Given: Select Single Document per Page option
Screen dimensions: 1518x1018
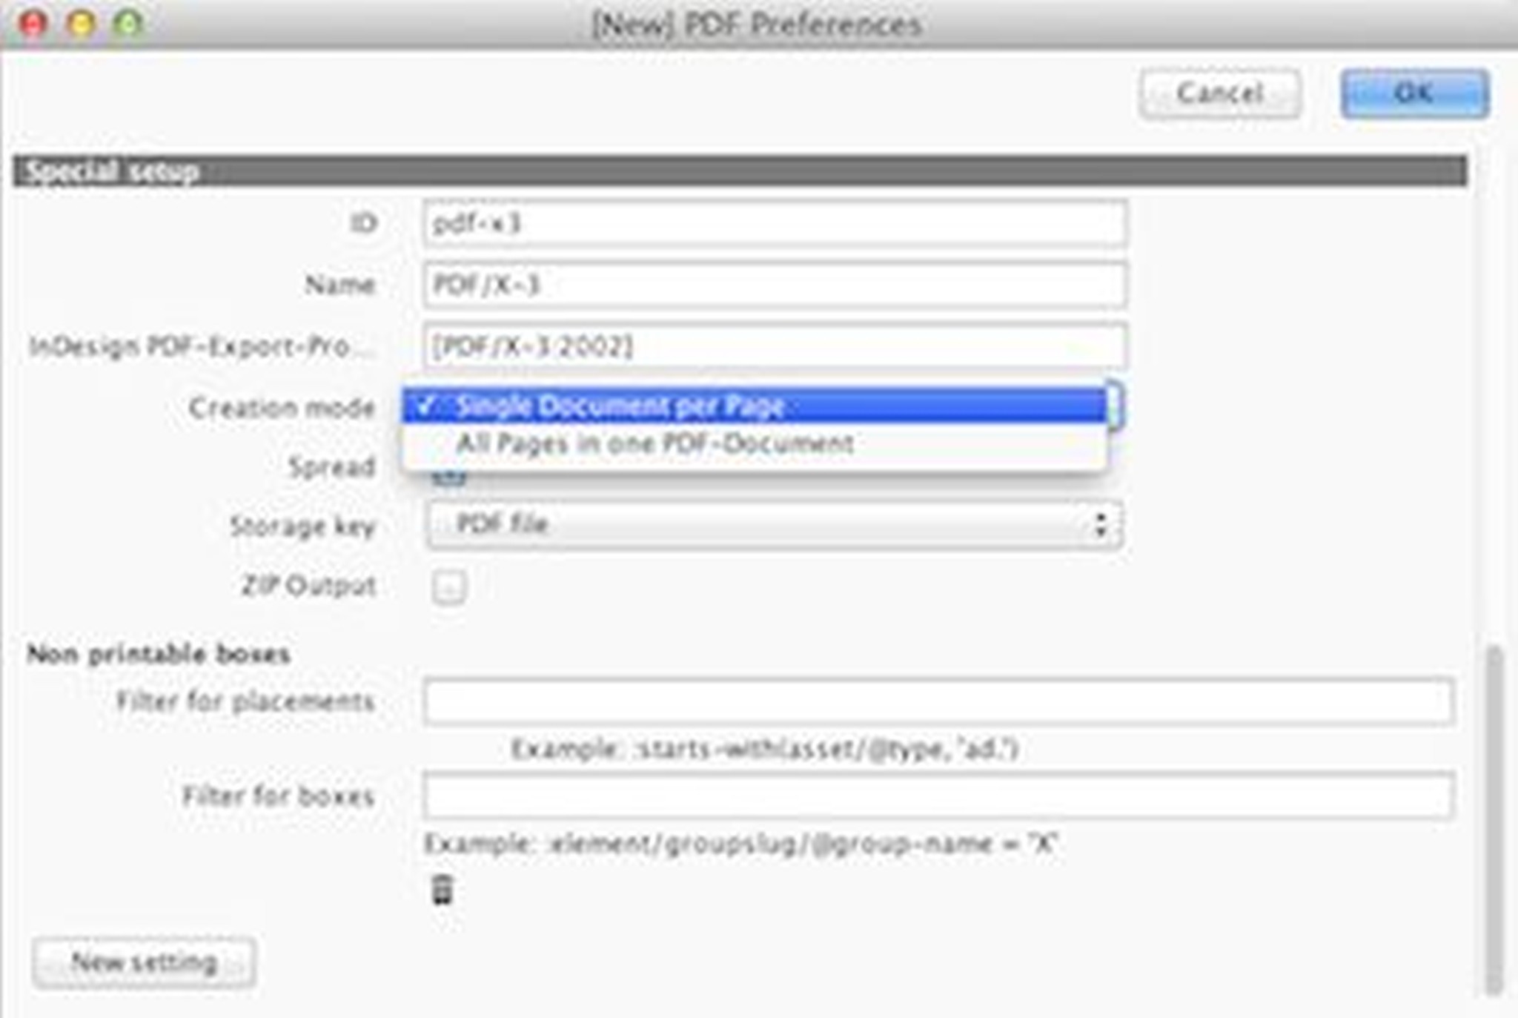Looking at the screenshot, I should click(x=620, y=406).
